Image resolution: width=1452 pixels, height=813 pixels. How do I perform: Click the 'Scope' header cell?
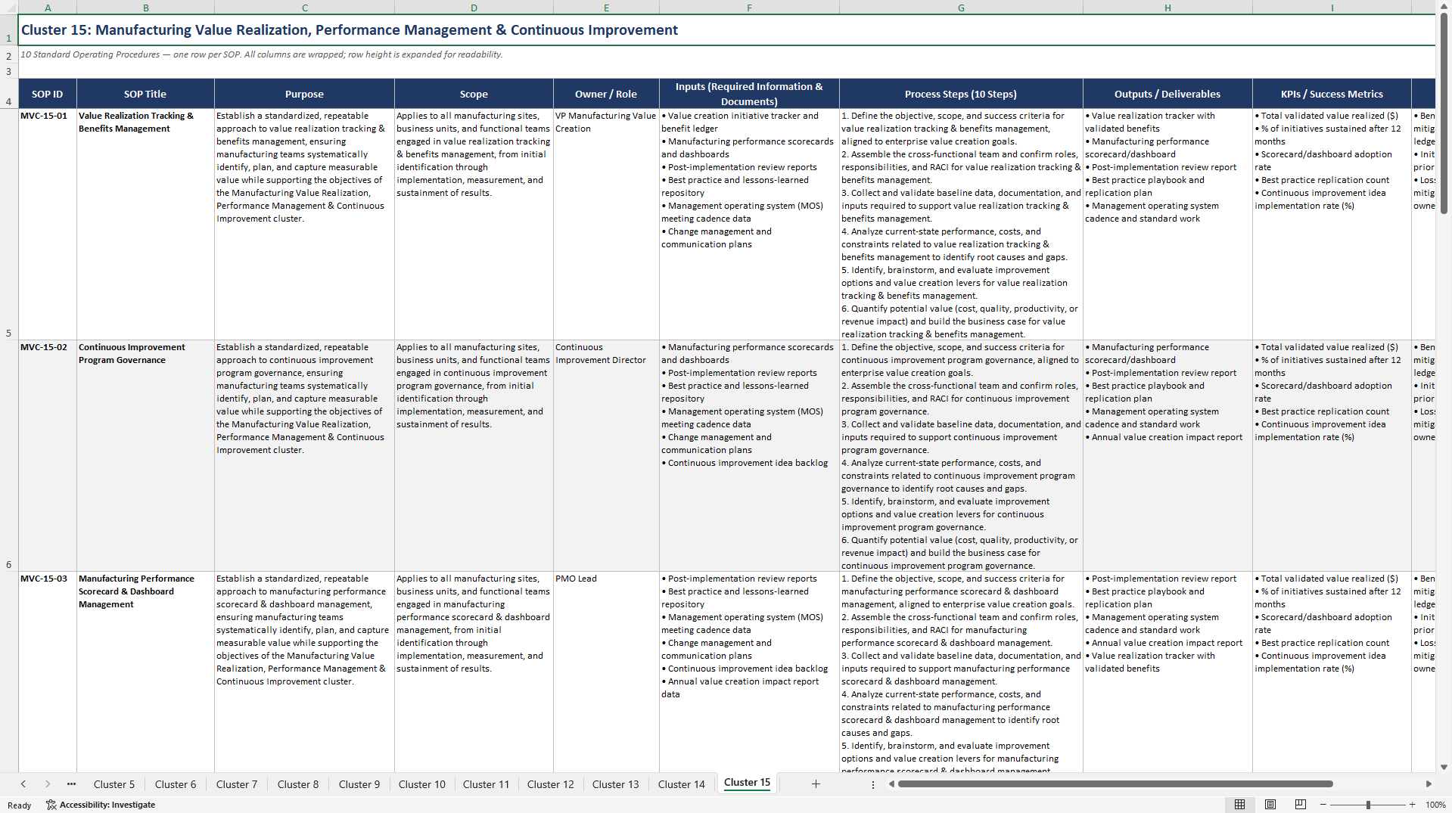474,94
